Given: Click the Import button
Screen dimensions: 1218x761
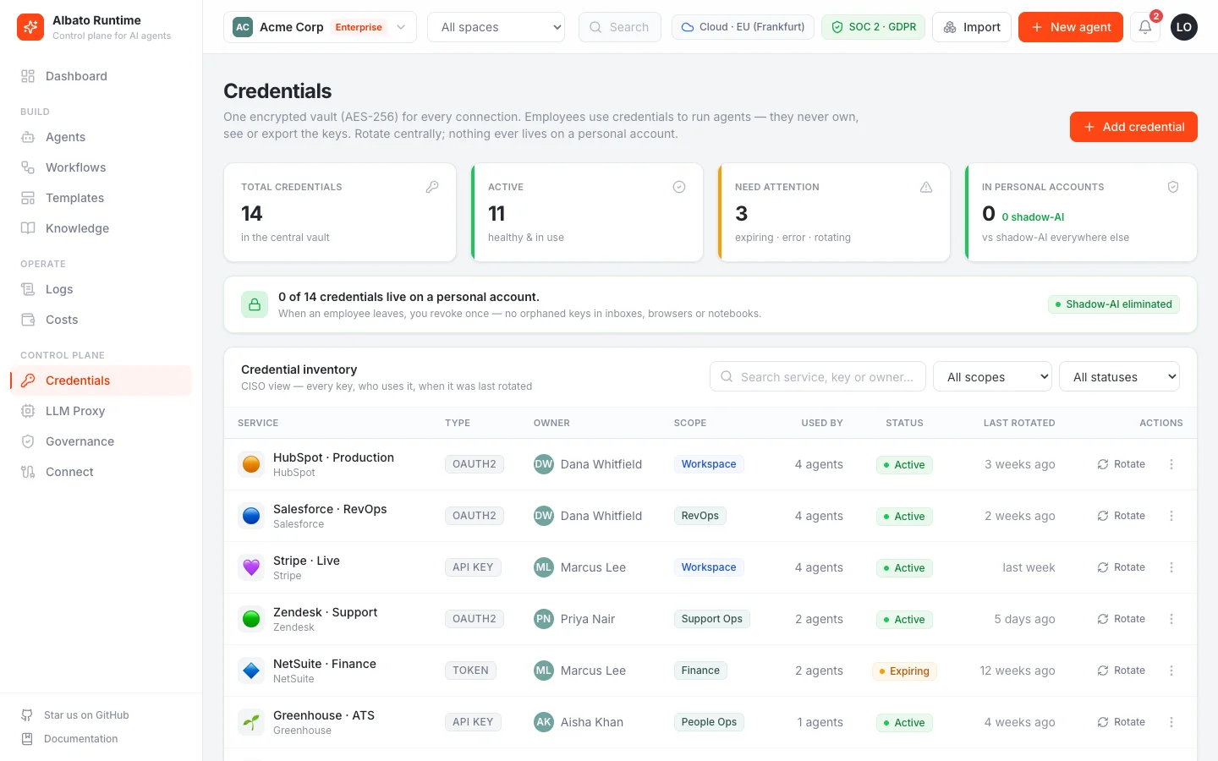Looking at the screenshot, I should point(972,27).
